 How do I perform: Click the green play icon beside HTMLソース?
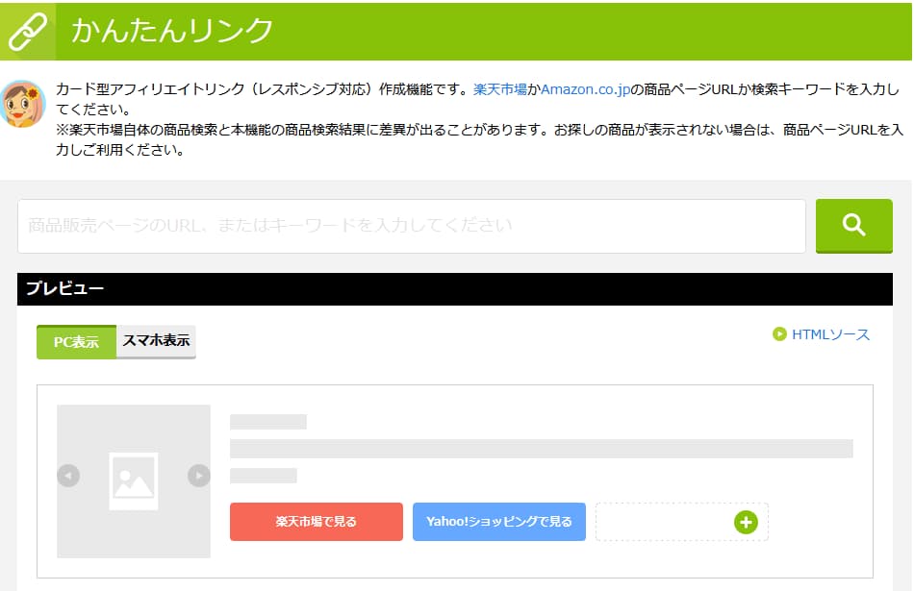(x=779, y=334)
